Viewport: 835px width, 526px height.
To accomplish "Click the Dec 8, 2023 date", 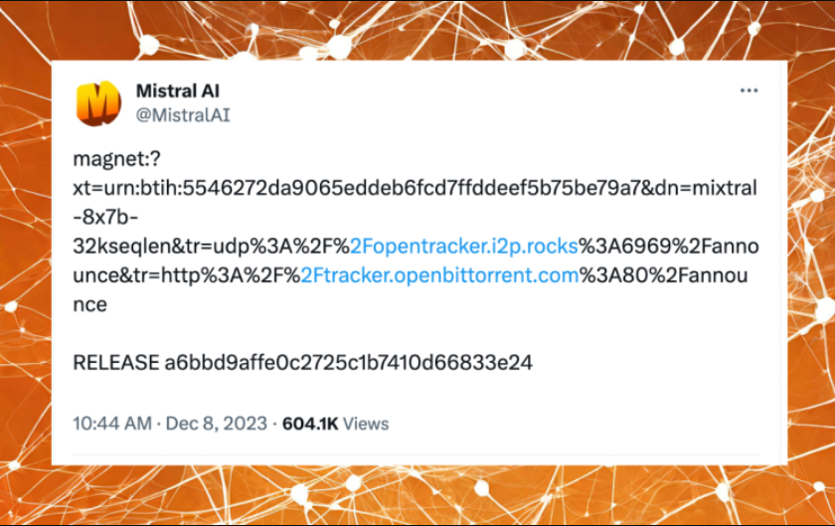I will 215,424.
